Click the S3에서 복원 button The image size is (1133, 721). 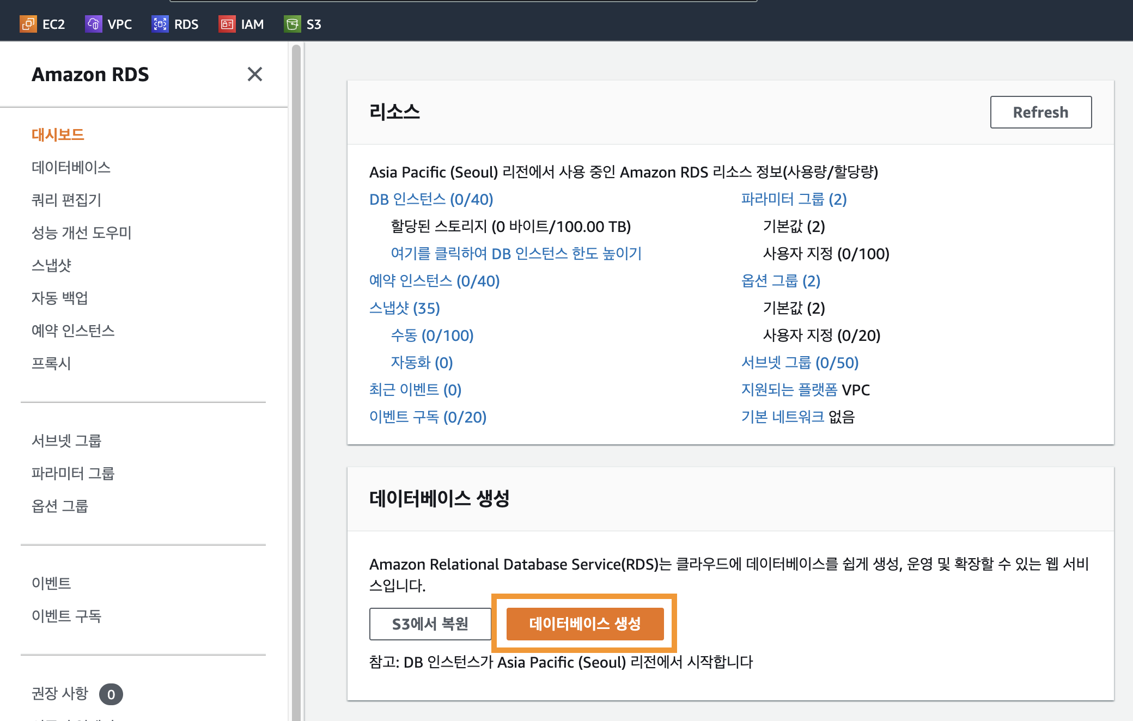click(430, 624)
